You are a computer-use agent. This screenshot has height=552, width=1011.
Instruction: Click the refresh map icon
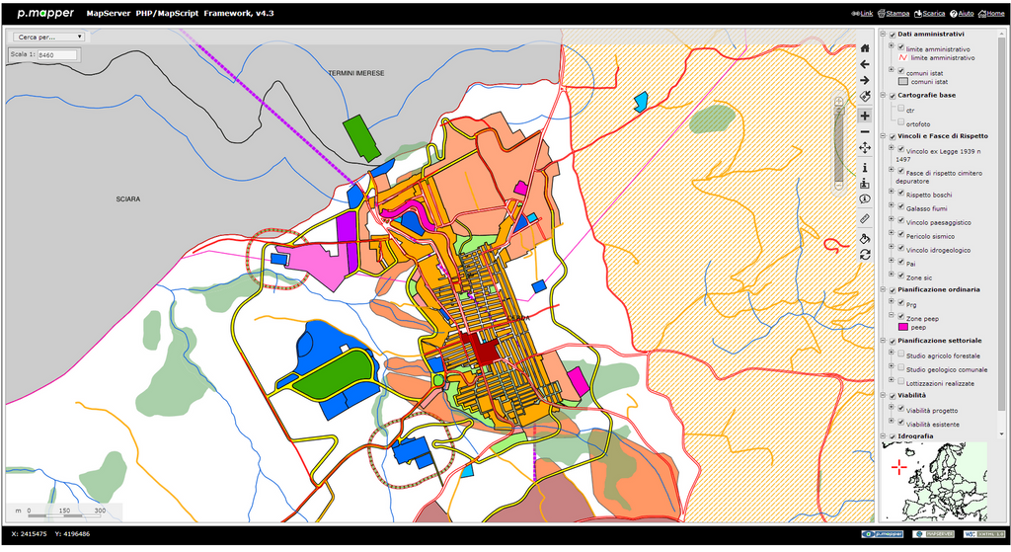click(x=865, y=254)
